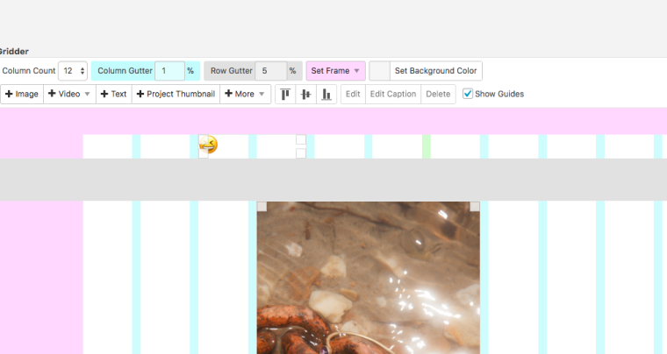Click the Column Gutter input field

point(169,71)
